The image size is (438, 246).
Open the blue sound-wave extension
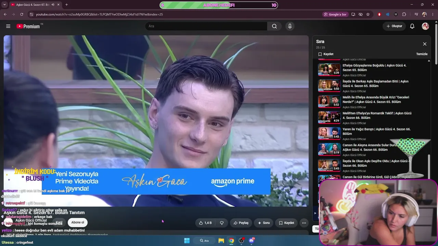pos(387,14)
